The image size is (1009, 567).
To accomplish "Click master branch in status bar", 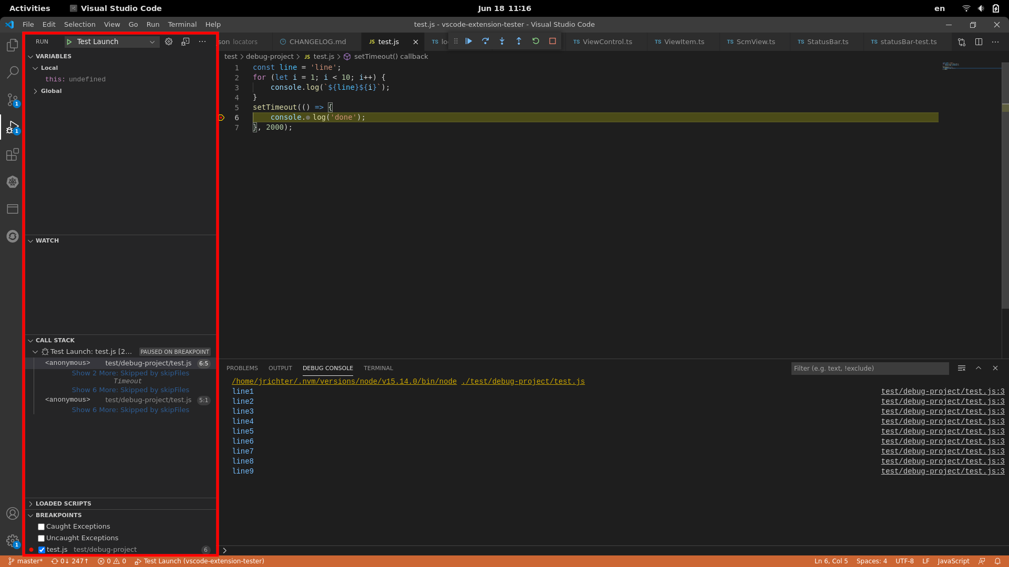I will tap(26, 561).
